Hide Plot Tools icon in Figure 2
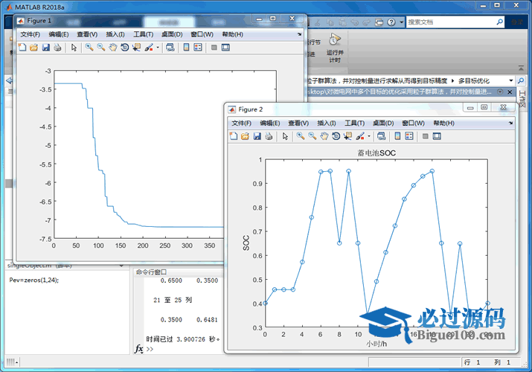This screenshot has width=532, height=372. (x=425, y=136)
